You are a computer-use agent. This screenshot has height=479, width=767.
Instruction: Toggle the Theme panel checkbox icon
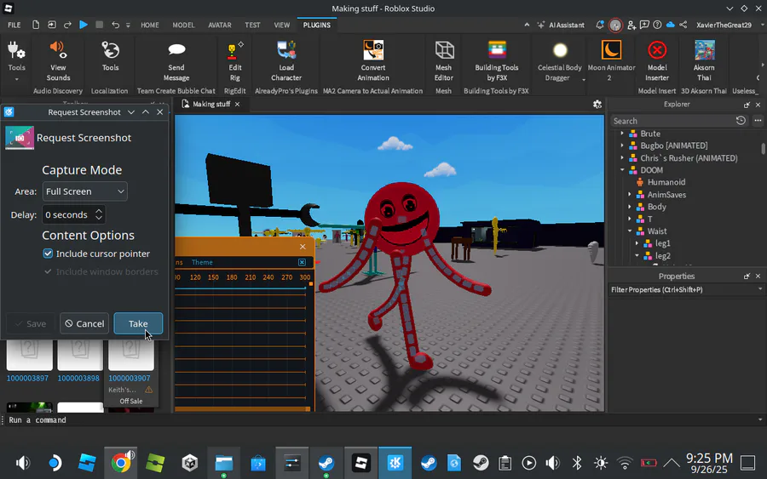(302, 262)
